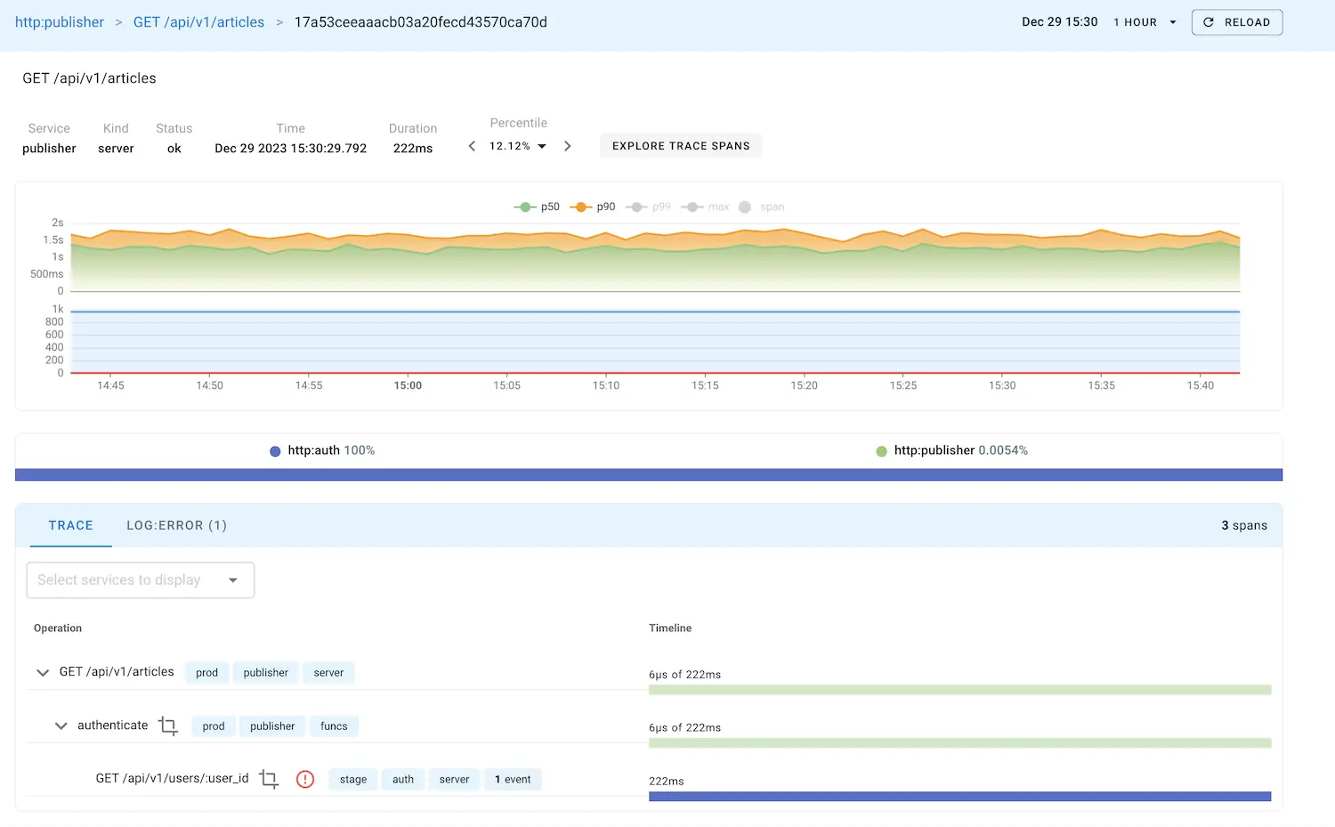Click crop icon beside GET /api/v1/users/:user_id
This screenshot has height=827, width=1335.
click(x=269, y=780)
